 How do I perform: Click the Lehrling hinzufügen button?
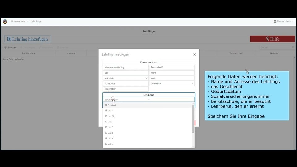pyautogui.click(x=28, y=39)
